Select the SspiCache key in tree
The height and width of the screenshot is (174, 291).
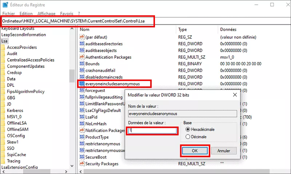click(16, 155)
